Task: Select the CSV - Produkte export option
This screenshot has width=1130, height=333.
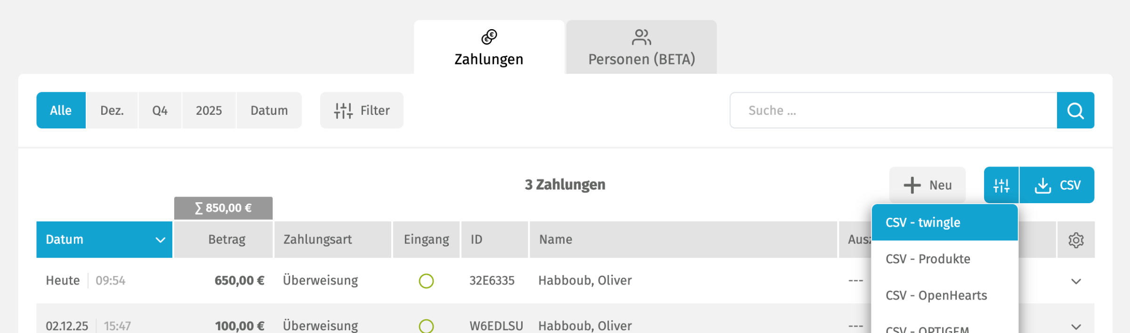Action: (x=928, y=259)
